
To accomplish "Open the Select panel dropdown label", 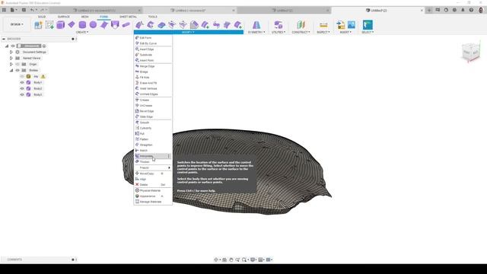I will [x=368, y=32].
